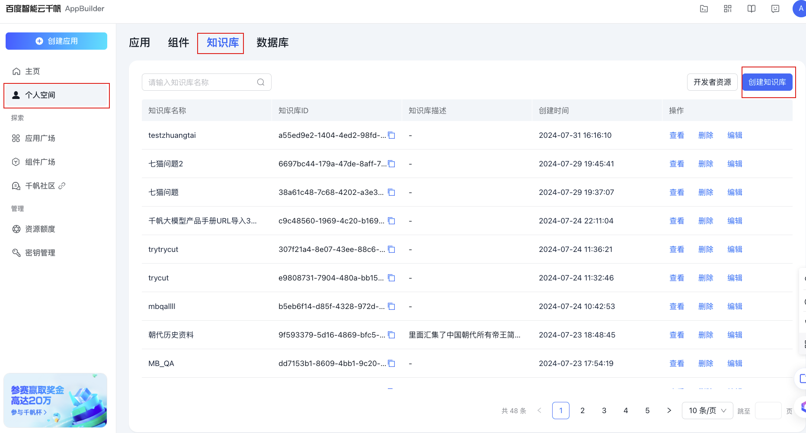Viewport: 806px width, 433px height.
Task: Delete the trytrycut knowledge base
Action: pos(706,249)
